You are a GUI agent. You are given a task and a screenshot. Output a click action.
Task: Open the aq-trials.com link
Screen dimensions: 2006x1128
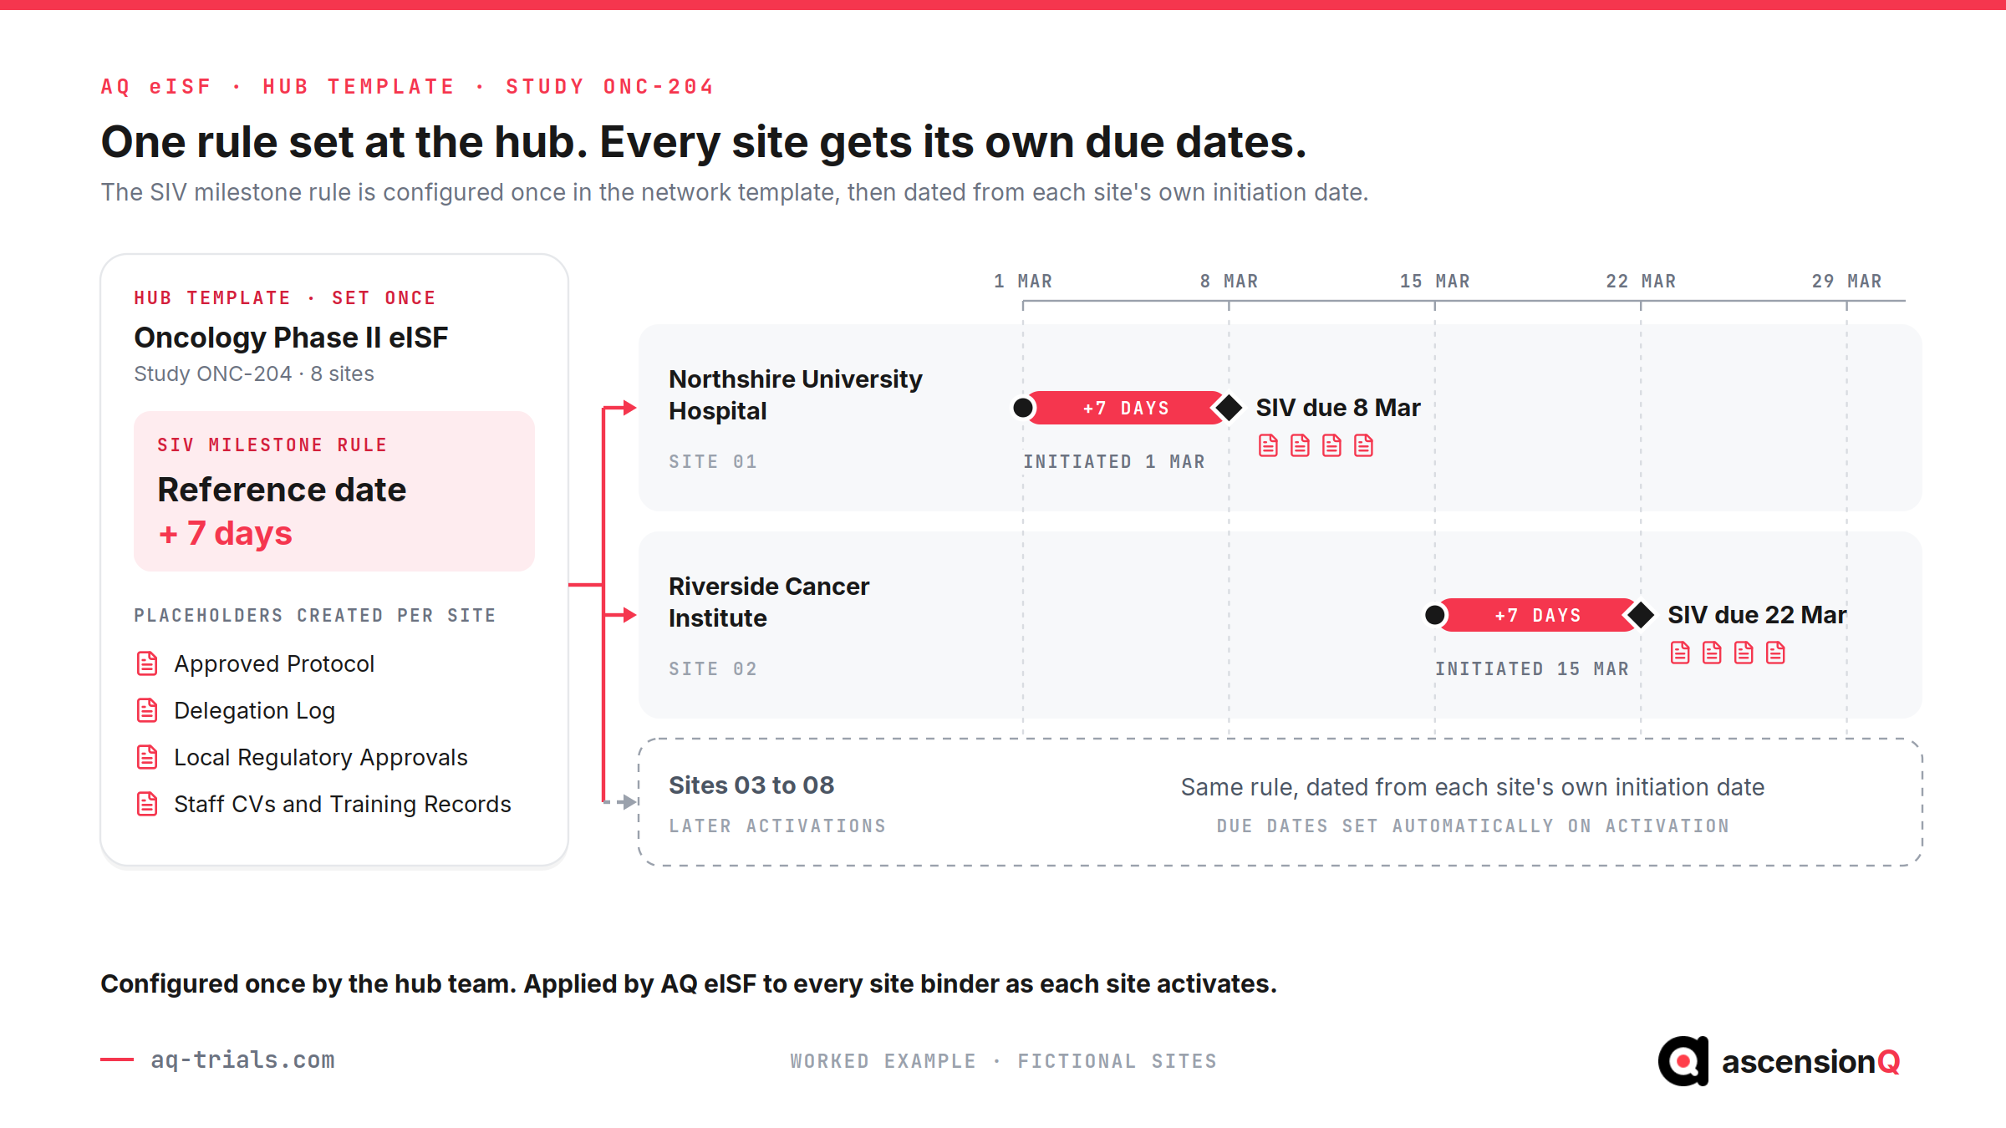coord(242,1059)
